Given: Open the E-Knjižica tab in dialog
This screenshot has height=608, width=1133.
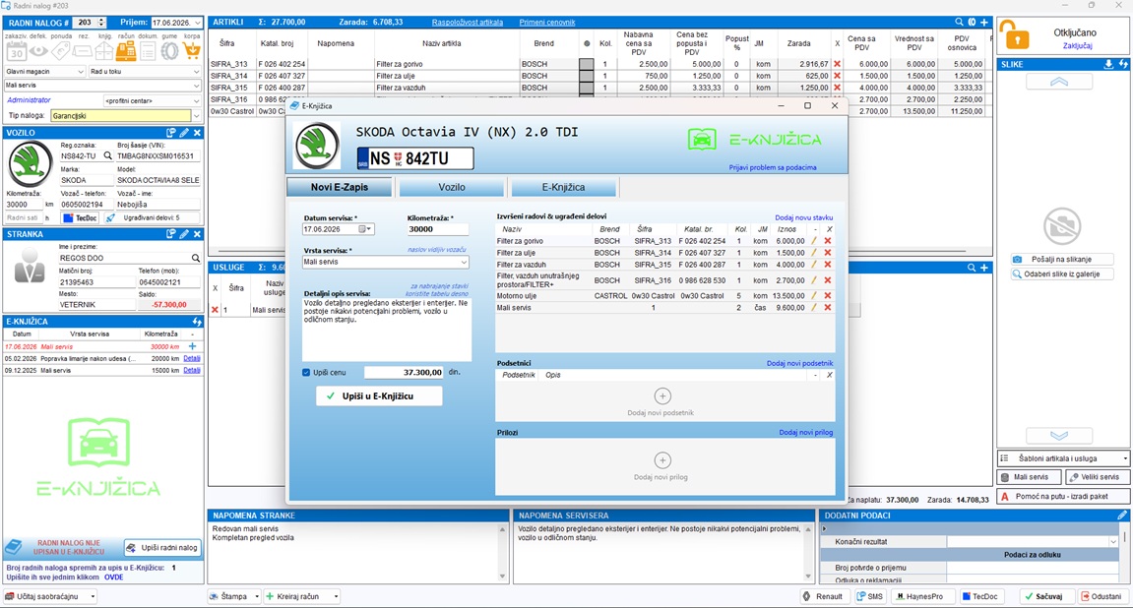Looking at the screenshot, I should click(x=564, y=187).
